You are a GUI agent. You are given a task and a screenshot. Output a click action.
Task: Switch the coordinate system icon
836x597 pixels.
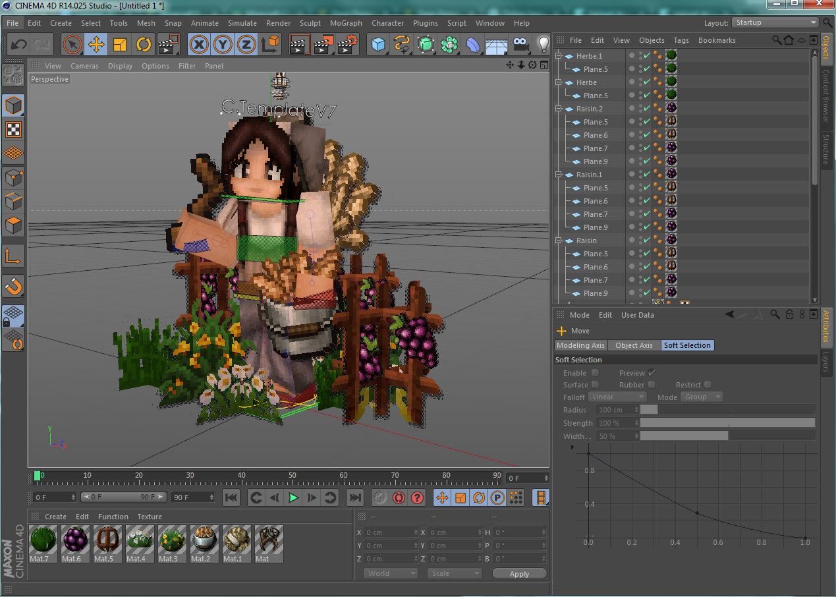click(270, 45)
